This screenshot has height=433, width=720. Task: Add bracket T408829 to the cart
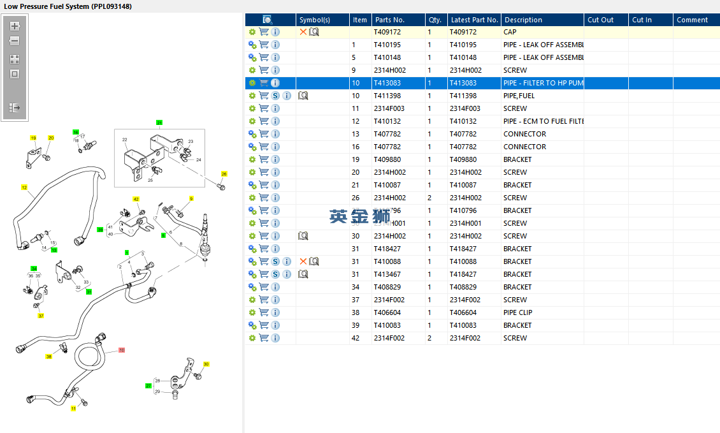click(264, 287)
